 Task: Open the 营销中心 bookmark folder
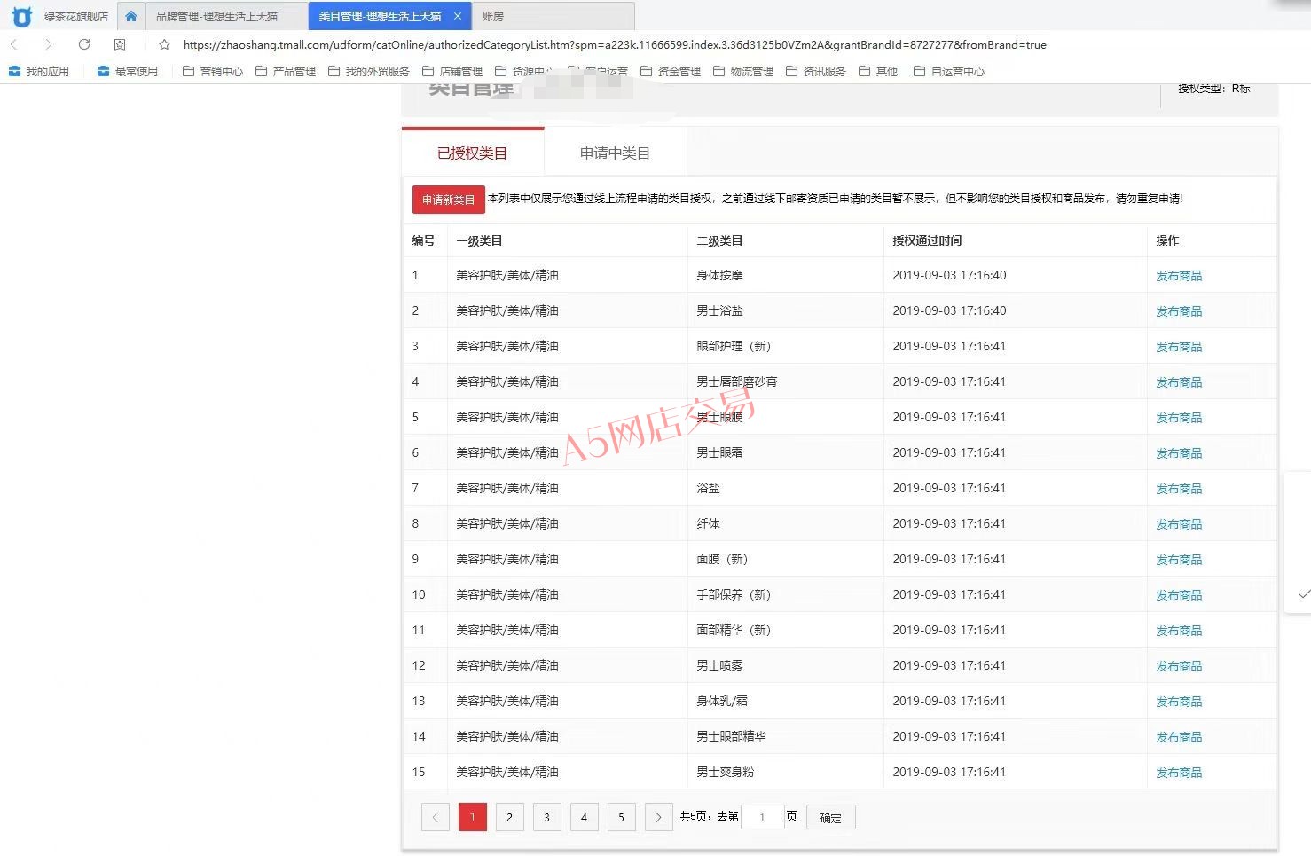click(213, 71)
